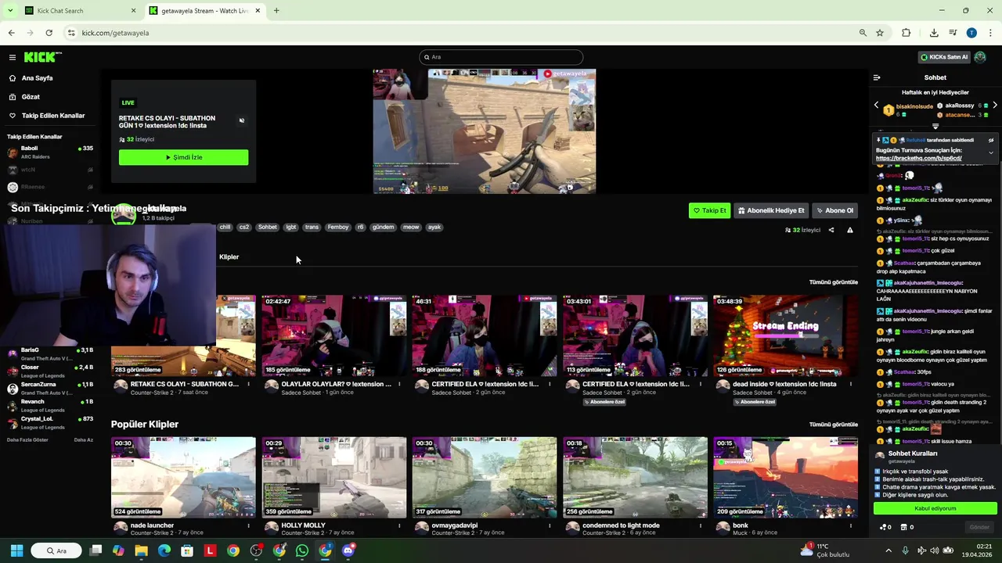The width and height of the screenshot is (1002, 563).
Task: Open the hamburger sidebar menu
Action: (x=13, y=57)
